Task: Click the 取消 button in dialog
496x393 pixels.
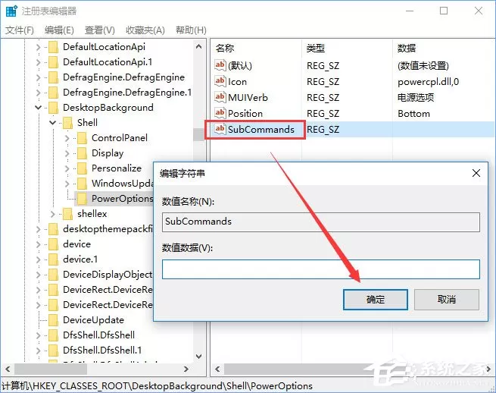Action: point(447,299)
